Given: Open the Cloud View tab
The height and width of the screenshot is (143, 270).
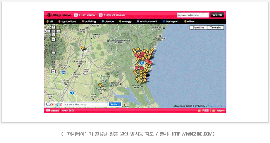Looking at the screenshot, I should click(x=112, y=15).
